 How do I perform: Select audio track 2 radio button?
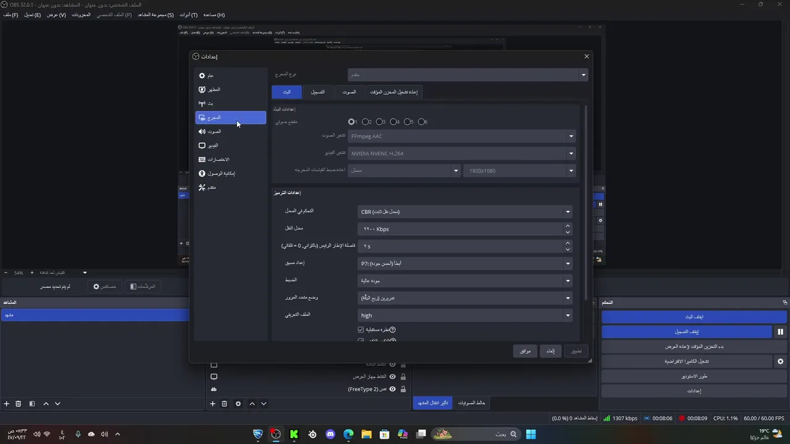[366, 122]
